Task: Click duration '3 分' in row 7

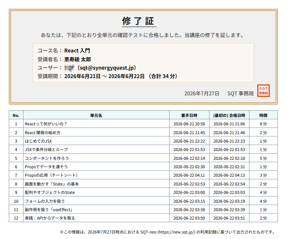Action: 263,175
